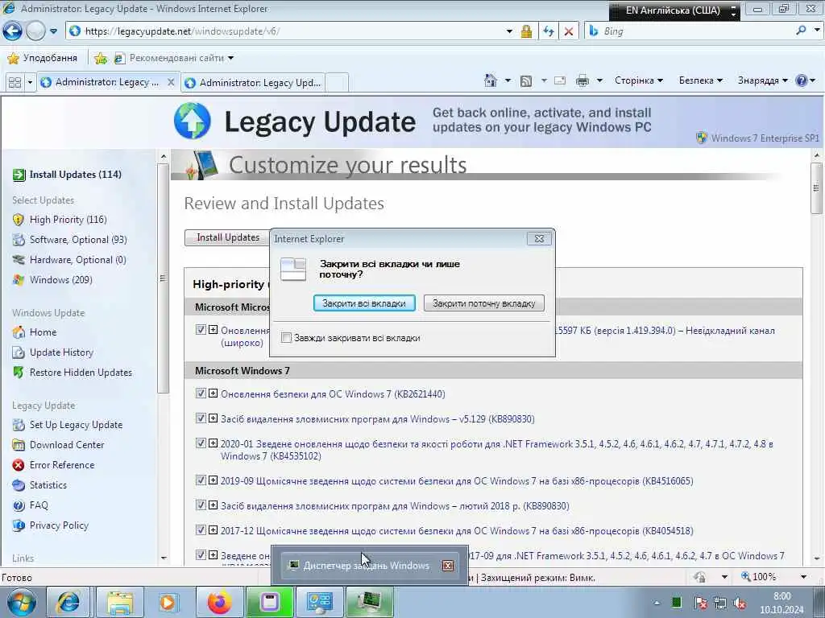Select High Priority (116) category

(x=68, y=220)
